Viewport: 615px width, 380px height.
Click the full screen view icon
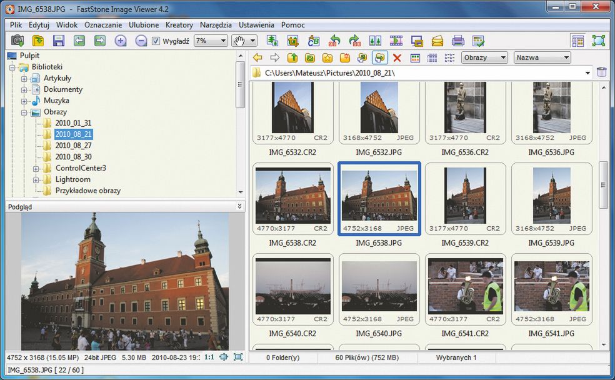(x=599, y=41)
